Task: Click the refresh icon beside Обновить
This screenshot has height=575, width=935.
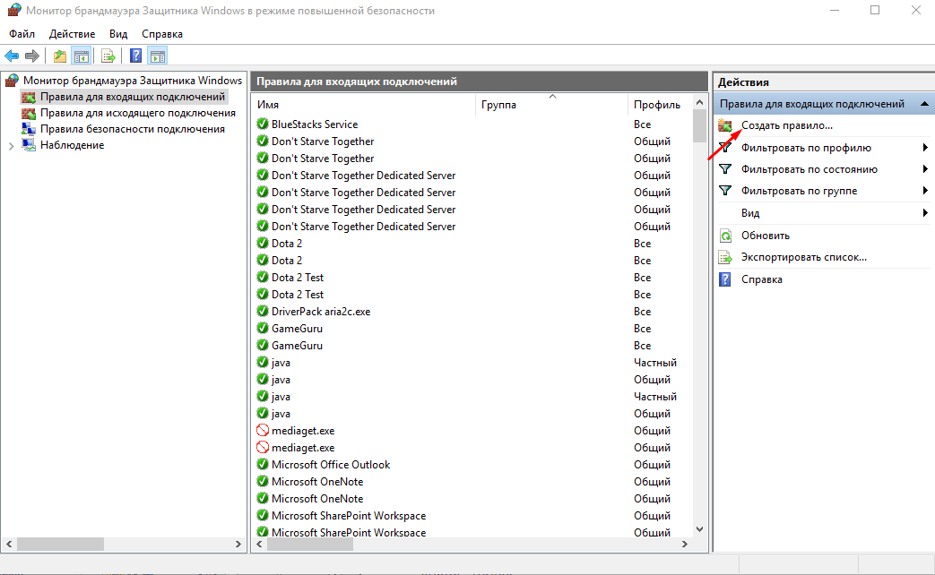Action: coord(725,236)
